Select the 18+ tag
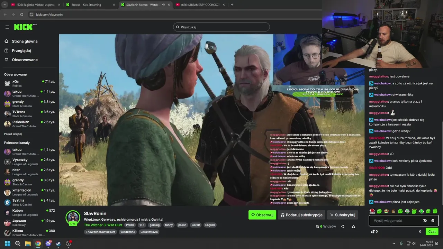The height and width of the screenshot is (249, 443). (142, 225)
